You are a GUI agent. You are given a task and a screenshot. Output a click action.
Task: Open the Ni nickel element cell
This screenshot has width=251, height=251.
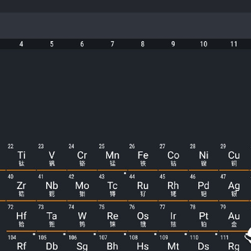(x=204, y=155)
